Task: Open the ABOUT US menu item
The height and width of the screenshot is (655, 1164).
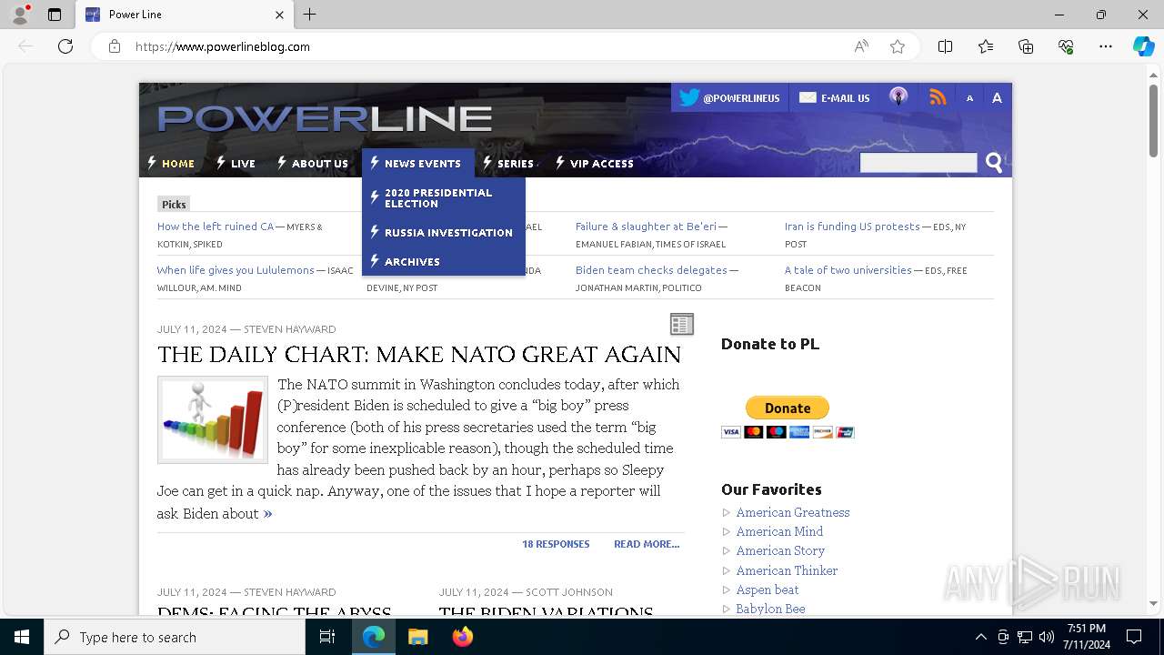Action: (x=312, y=164)
